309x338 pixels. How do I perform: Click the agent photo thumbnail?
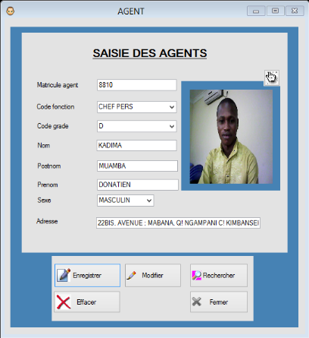pos(231,137)
